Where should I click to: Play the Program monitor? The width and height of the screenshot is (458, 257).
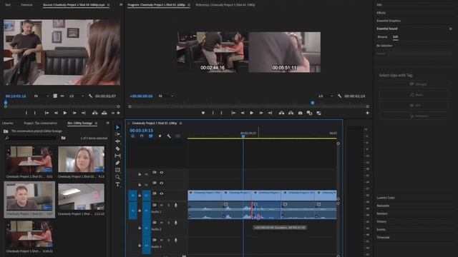point(251,113)
